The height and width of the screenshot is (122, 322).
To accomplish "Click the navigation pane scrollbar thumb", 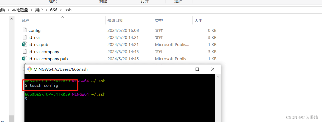I will point(12,119).
